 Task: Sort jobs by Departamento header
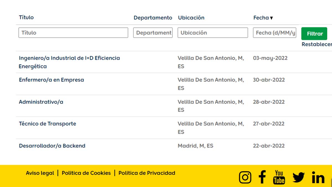(x=153, y=18)
